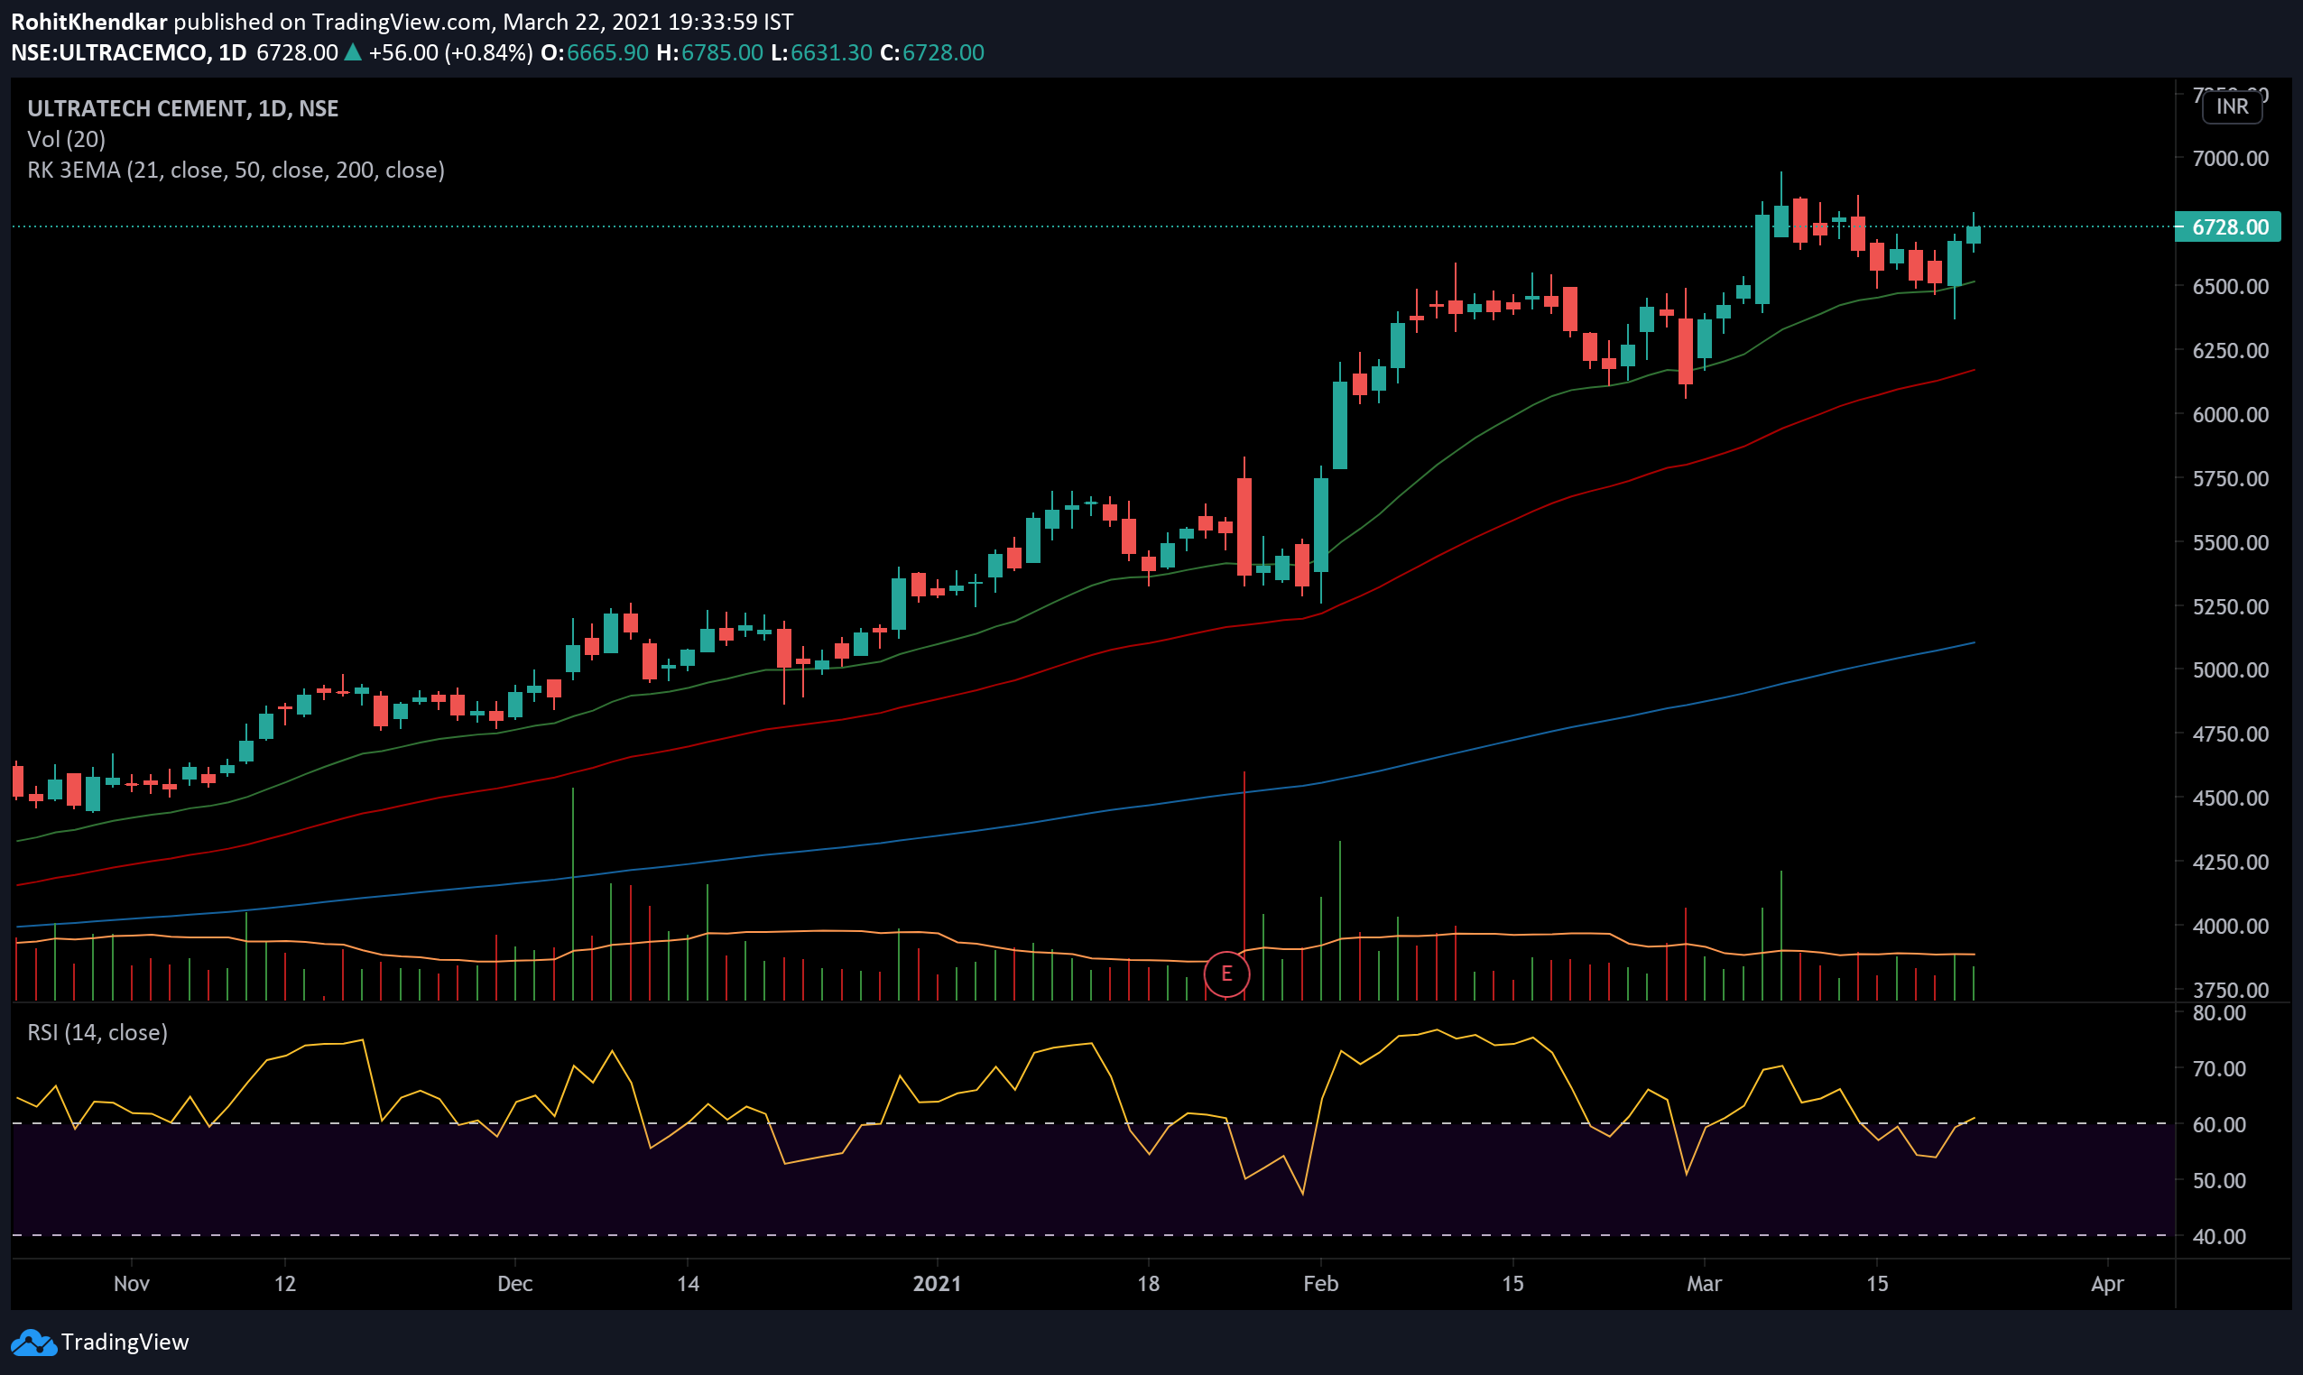The image size is (2303, 1375).
Task: Click the RSI 80.00 axis label
Action: click(2219, 1012)
